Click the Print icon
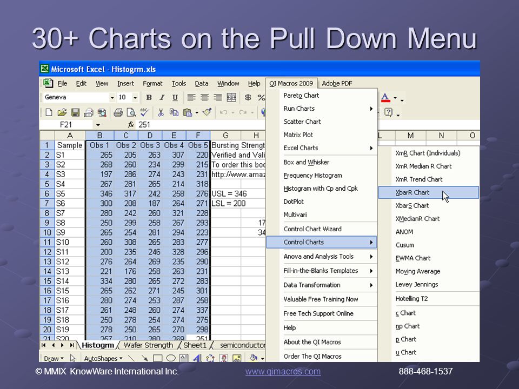519x389 pixels. coord(118,112)
